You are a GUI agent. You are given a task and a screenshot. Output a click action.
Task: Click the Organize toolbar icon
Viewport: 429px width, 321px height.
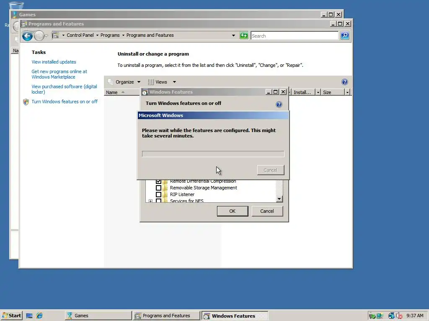pos(111,82)
